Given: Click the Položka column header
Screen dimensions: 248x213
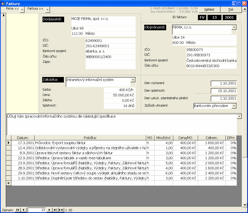Looking at the screenshot, I should [90, 138].
